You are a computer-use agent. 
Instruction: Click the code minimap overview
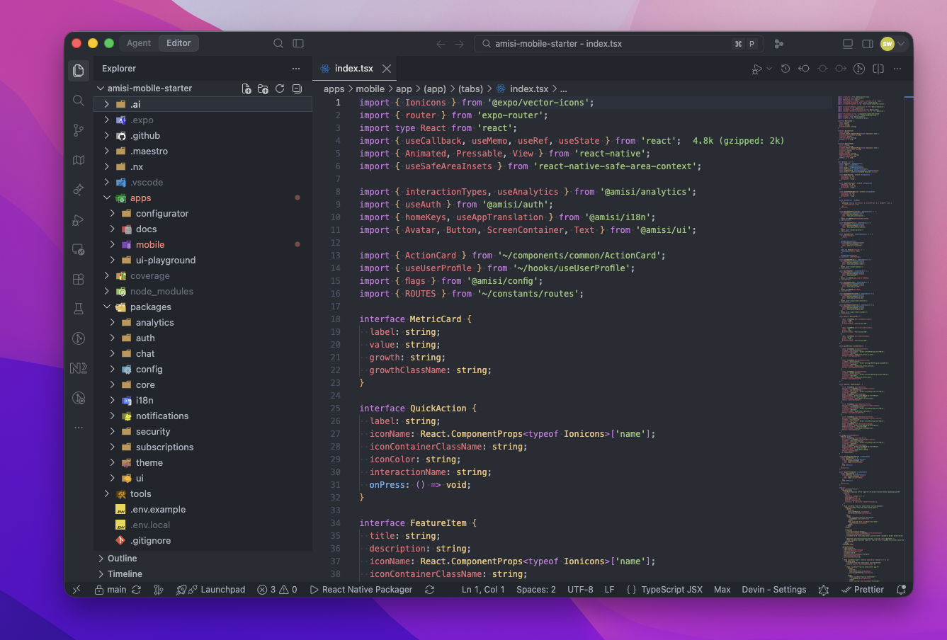[x=870, y=338]
